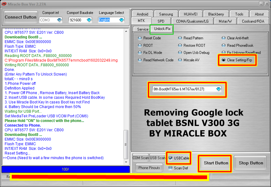Screen dimensions: 271x187
Task: Switch to the Service sub-tab
Action: (143, 29)
